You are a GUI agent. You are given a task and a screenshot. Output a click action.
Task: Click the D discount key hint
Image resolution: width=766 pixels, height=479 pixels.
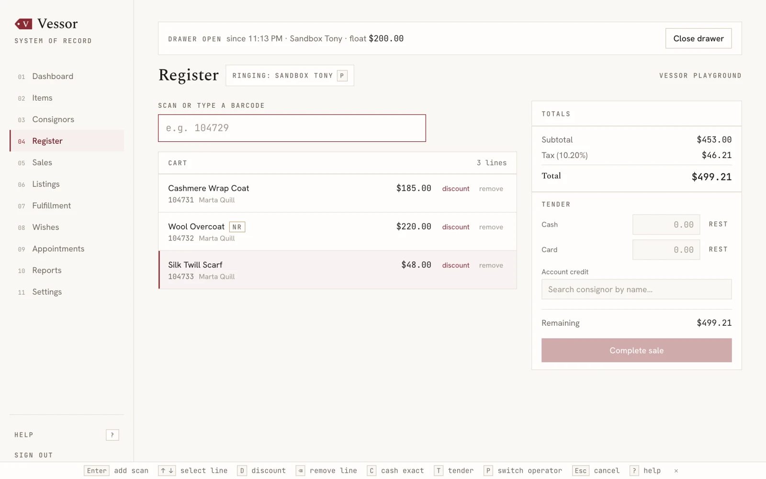(242, 471)
